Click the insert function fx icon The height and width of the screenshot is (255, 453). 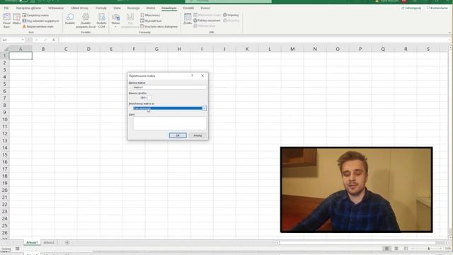tap(54, 40)
